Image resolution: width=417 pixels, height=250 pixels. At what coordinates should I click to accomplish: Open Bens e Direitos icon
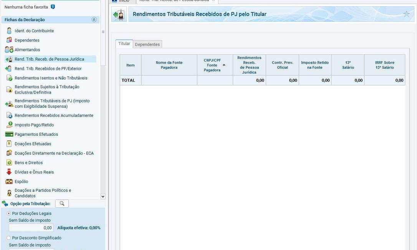[9, 163]
